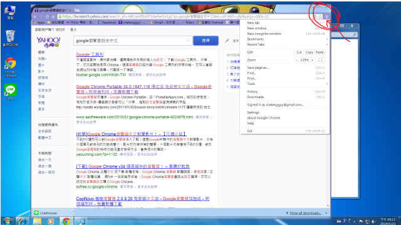Open the Google Chrome Portable 34.0.1847.116 result
Image resolution: width=401 pixels, height=225 pixels.
click(143, 89)
